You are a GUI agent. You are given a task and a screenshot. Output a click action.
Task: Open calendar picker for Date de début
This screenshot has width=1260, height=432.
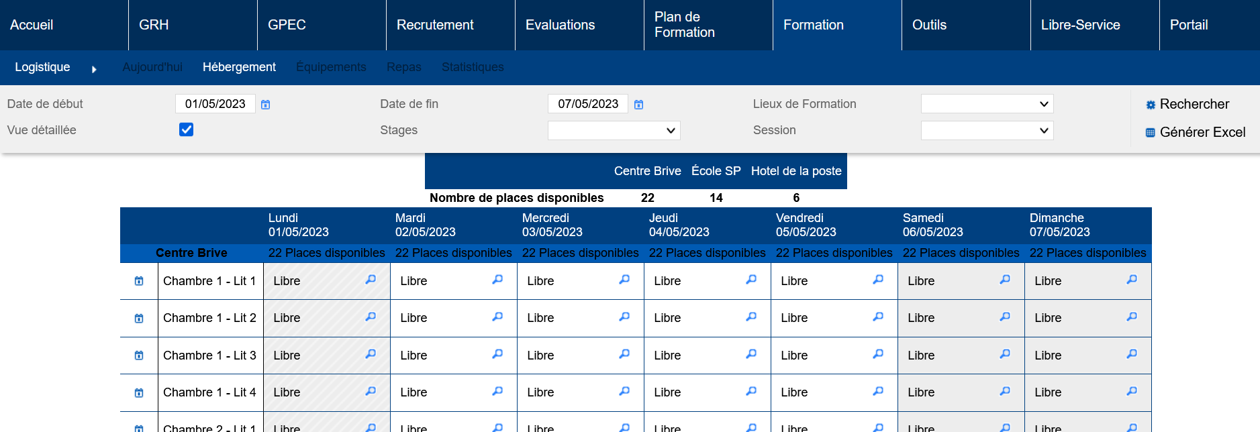pos(265,105)
